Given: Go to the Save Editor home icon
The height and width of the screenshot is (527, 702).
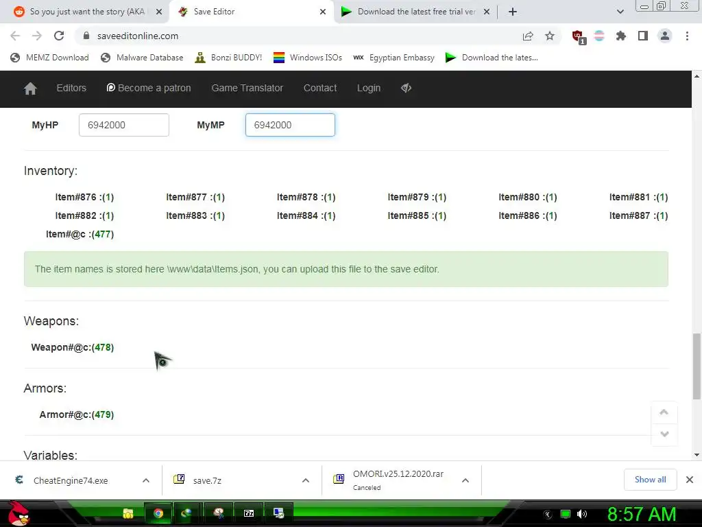Looking at the screenshot, I should click(30, 89).
